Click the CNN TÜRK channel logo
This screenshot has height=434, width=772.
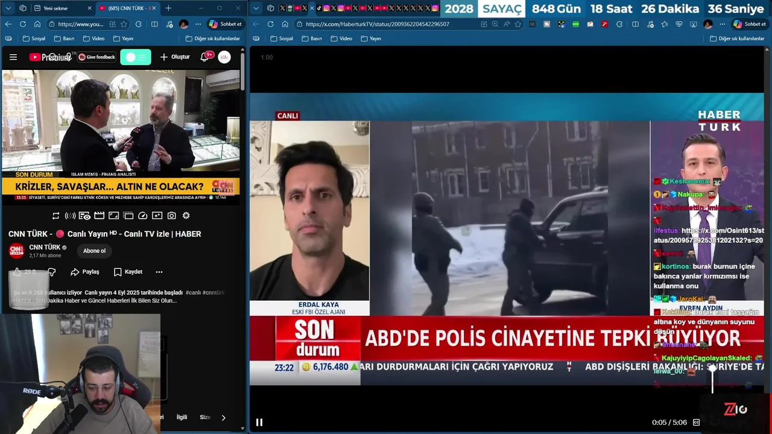pos(16,251)
